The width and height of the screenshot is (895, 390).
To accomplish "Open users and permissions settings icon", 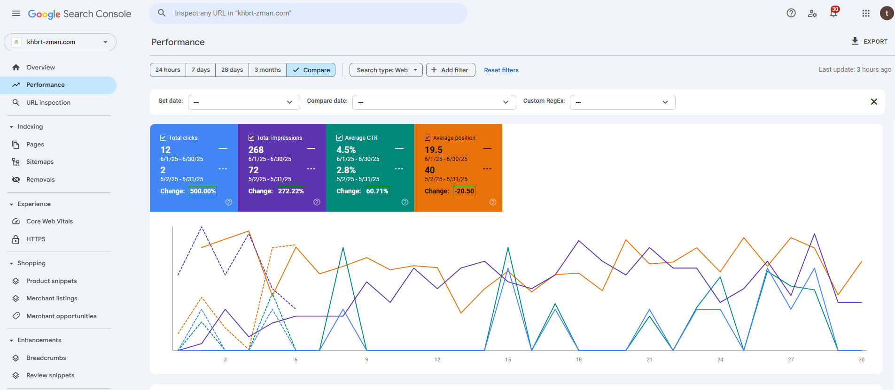I will (812, 13).
